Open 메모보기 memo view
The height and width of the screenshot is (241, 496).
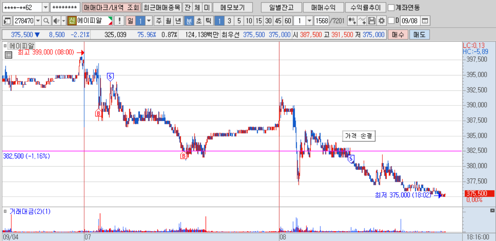click(233, 7)
